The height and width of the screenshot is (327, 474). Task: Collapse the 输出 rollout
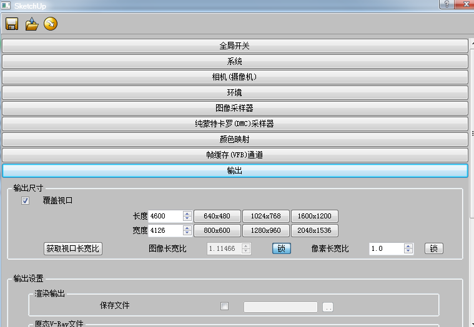coord(235,170)
